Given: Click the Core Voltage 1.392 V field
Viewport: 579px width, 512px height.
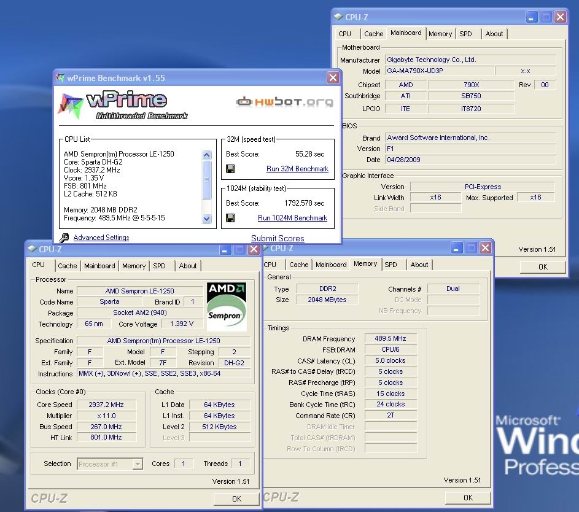Looking at the screenshot, I should coord(182,324).
